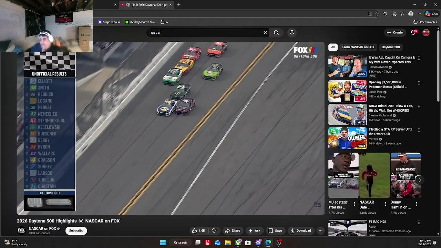Open options for F1 RACING! video

(x=419, y=223)
